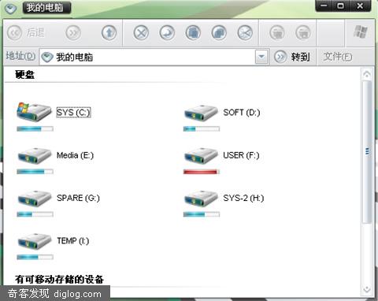Click the Cut scissors toolbar icon
The width and height of the screenshot is (378, 301).
point(245,33)
